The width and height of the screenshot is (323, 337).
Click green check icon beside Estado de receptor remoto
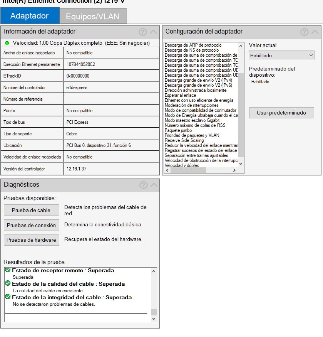point(8,270)
